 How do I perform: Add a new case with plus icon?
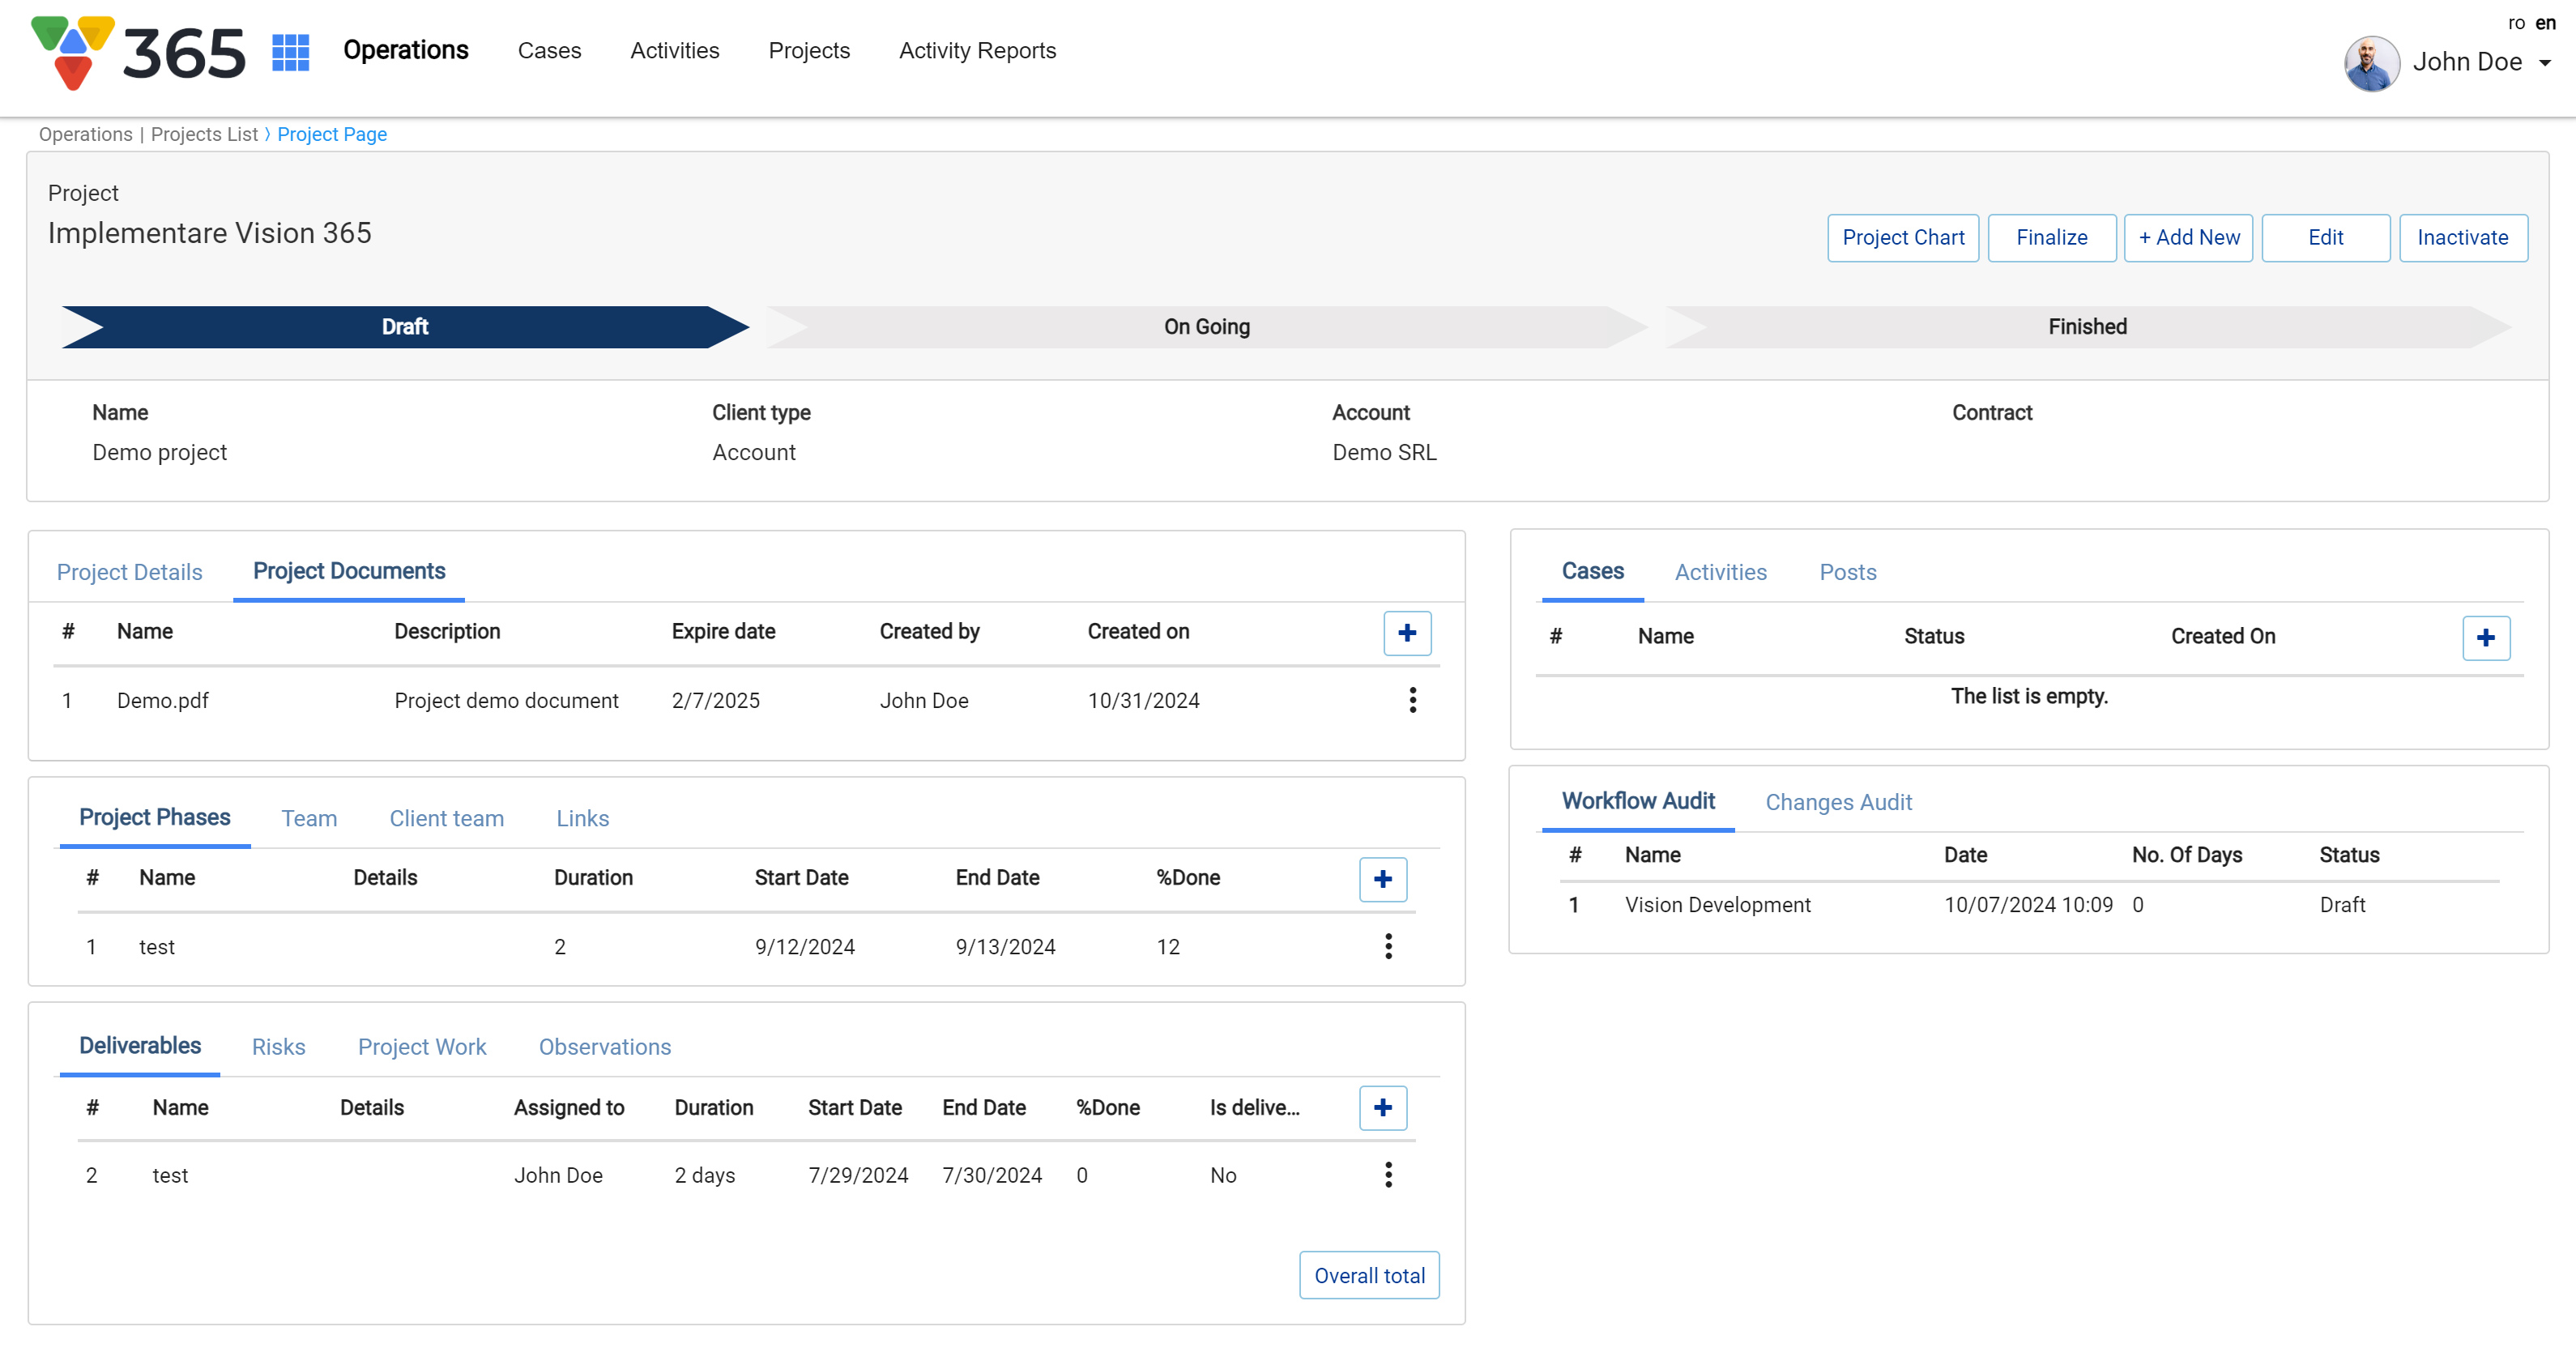point(2485,638)
